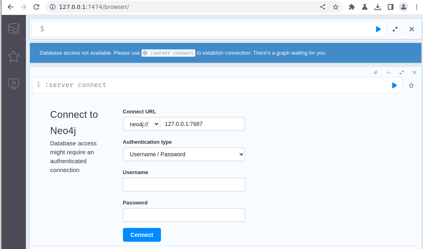Open the neo4j:// protocol dropdown
This screenshot has width=423, height=249.
point(142,124)
